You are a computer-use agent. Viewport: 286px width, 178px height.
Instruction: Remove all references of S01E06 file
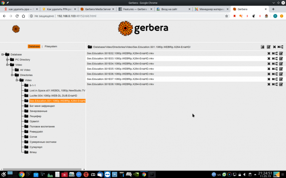coord(275,74)
